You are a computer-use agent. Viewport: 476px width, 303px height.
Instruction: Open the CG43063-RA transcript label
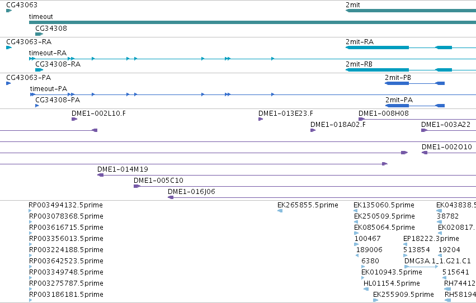coord(29,41)
